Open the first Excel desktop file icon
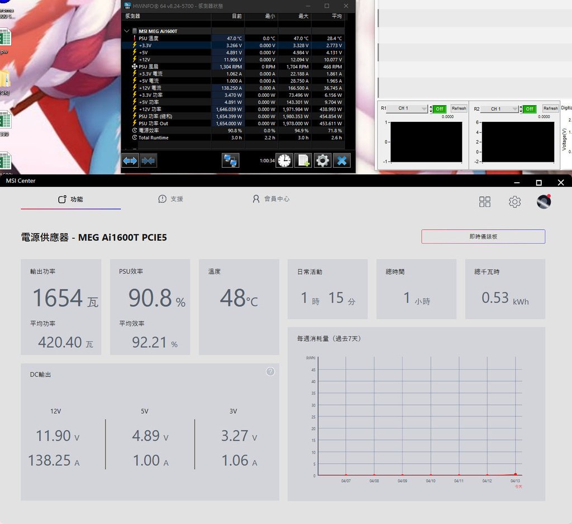This screenshot has height=524, width=572. point(5,38)
